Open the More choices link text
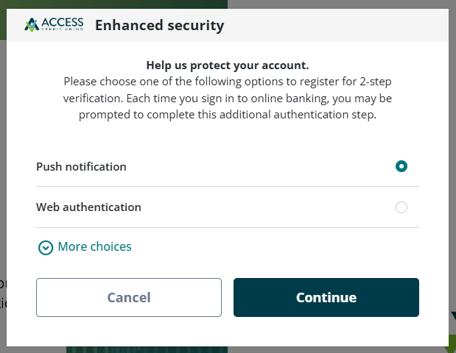Image resolution: width=456 pixels, height=353 pixels. pyautogui.click(x=94, y=247)
